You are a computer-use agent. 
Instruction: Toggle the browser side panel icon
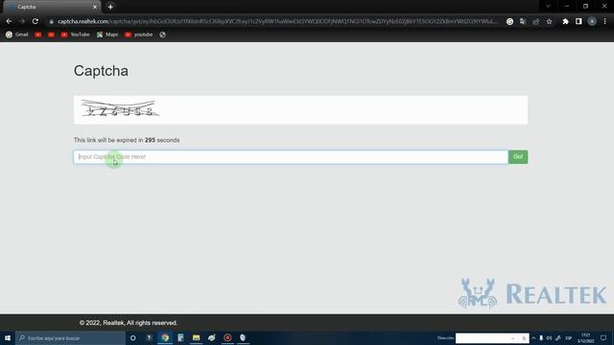[x=579, y=21]
